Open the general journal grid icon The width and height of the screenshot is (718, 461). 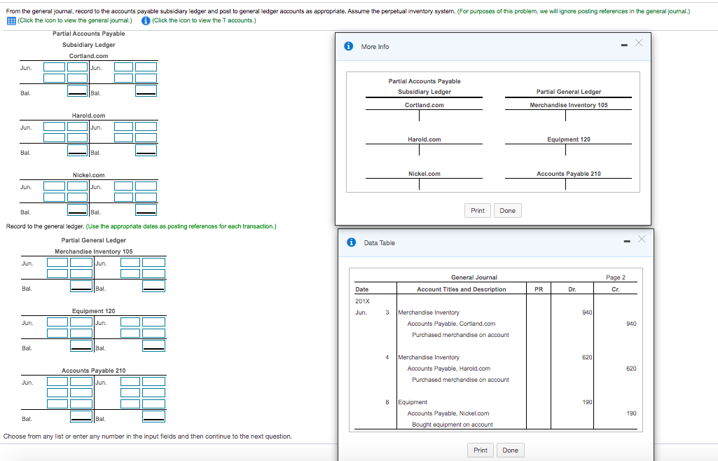point(11,20)
